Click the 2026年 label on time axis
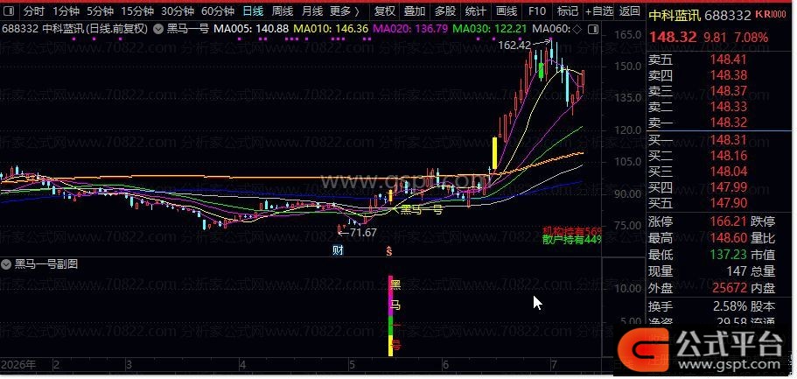 click(18, 365)
